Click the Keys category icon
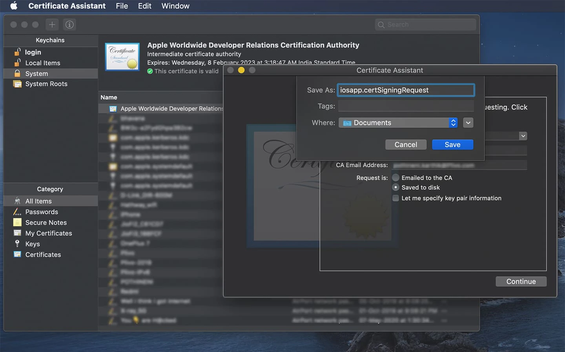Viewport: 565px width, 352px height. click(x=17, y=244)
